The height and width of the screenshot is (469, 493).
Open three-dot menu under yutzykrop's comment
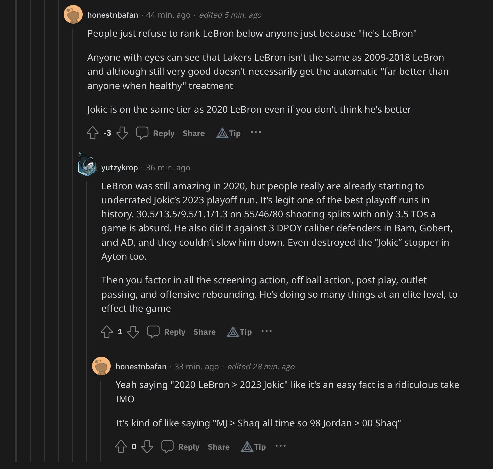(266, 331)
